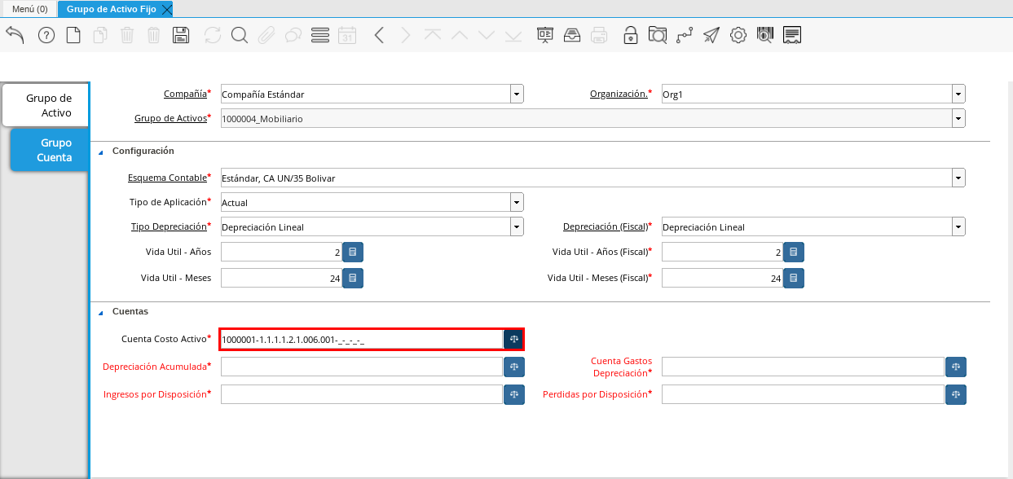The image size is (1013, 479).
Task: Go to previous record with left chevron
Action: tap(379, 35)
